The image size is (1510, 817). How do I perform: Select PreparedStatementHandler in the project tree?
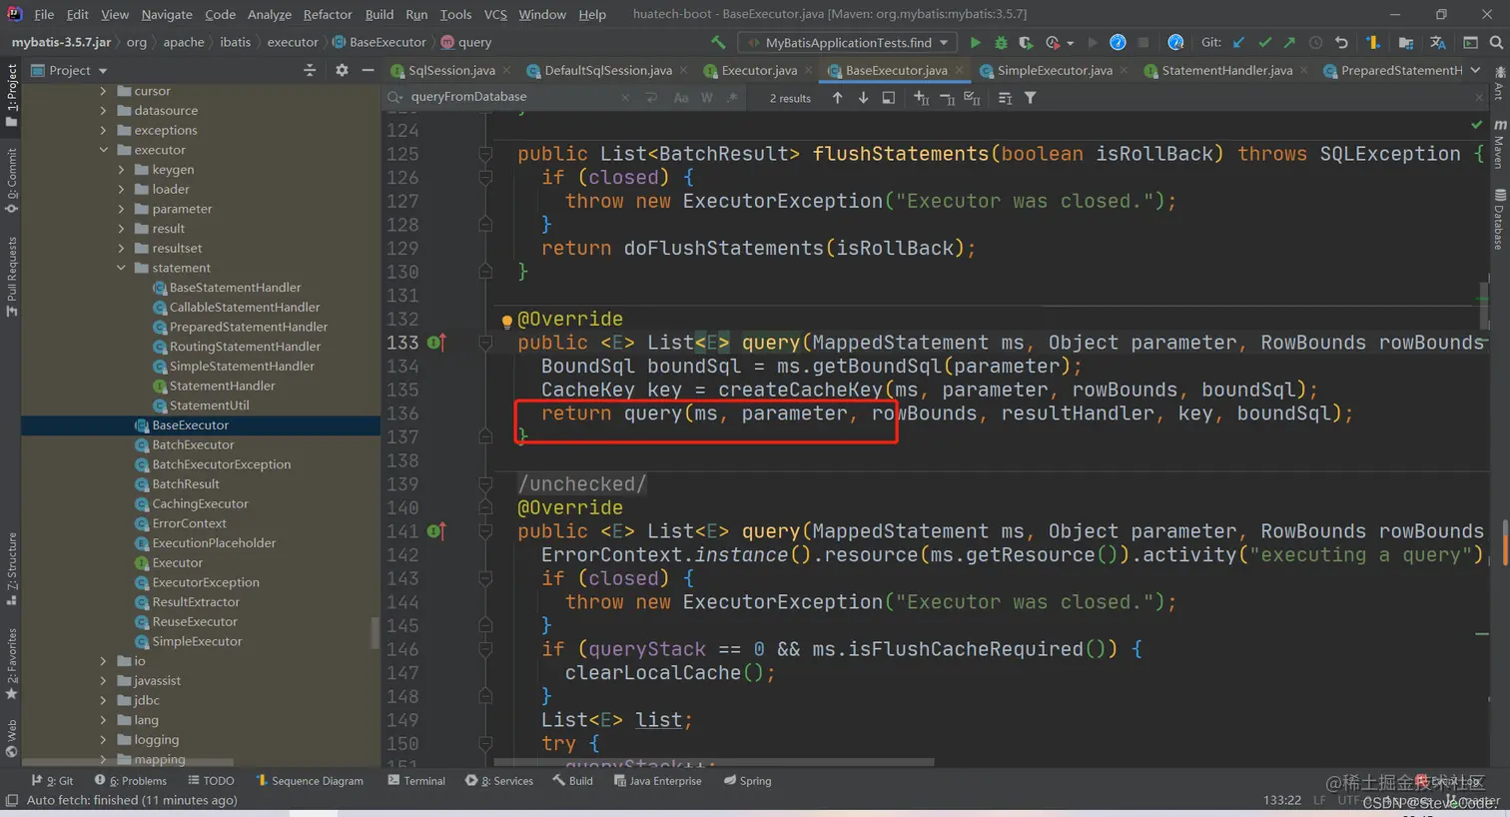[x=249, y=327]
